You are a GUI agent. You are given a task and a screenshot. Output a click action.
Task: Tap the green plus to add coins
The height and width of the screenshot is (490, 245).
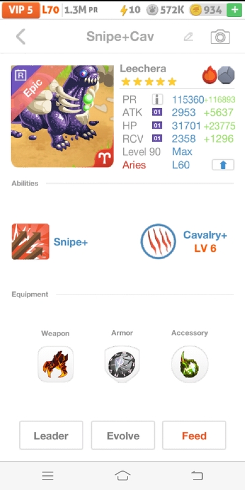234,10
